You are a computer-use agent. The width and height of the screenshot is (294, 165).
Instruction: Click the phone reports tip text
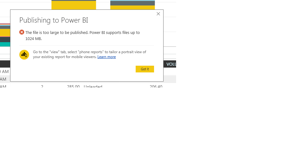tap(89, 54)
